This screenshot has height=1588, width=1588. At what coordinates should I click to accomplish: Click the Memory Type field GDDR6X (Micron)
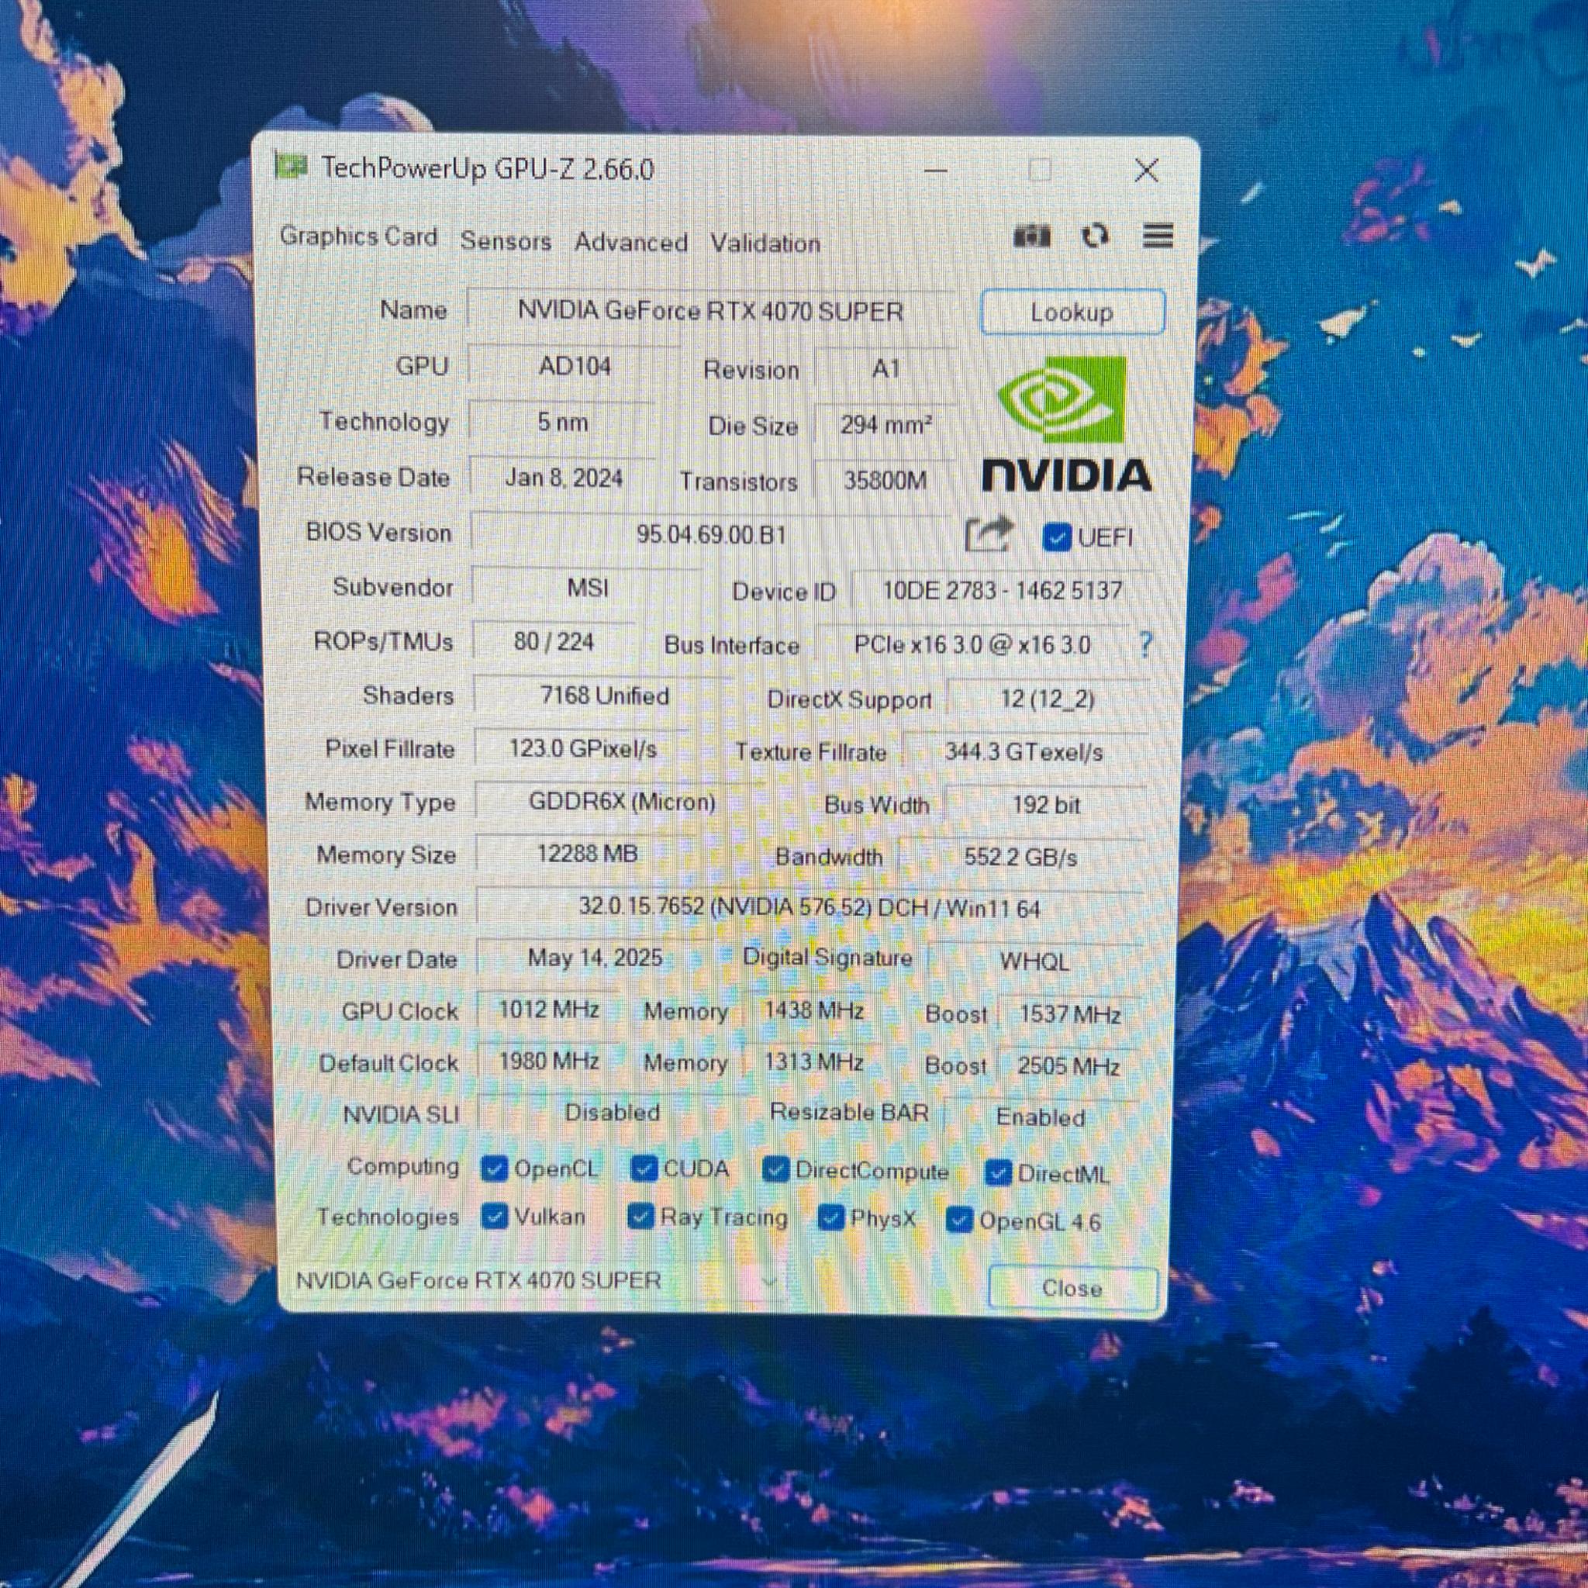[621, 802]
